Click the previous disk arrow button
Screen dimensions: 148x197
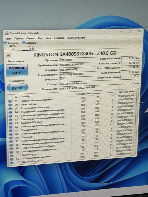pyautogui.click(x=8, y=55)
